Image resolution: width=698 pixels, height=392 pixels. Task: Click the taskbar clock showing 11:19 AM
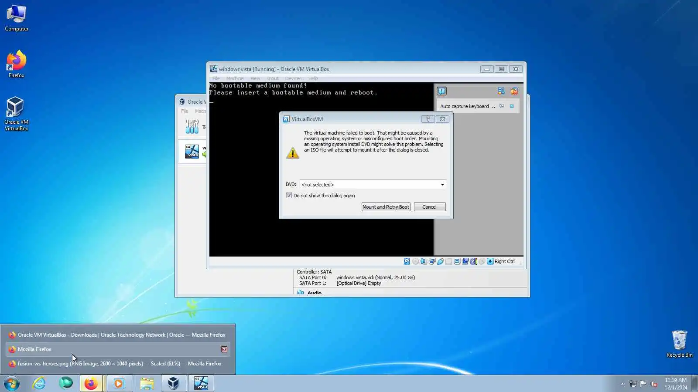(676, 384)
